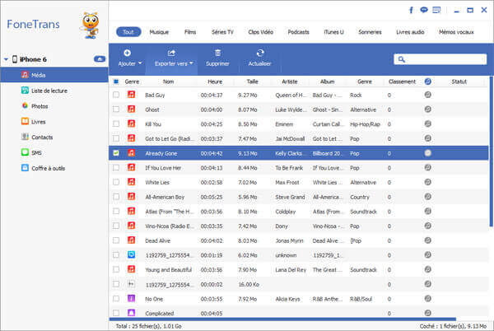Check the box for Bad Guy
This screenshot has height=331, width=494.
115,96
